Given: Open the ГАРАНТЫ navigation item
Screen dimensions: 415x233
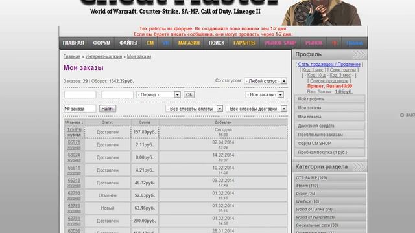Looking at the screenshot, I should [244, 43].
